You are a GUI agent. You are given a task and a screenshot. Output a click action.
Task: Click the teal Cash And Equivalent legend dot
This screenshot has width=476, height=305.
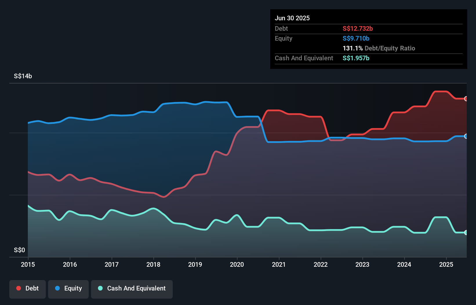pos(100,288)
